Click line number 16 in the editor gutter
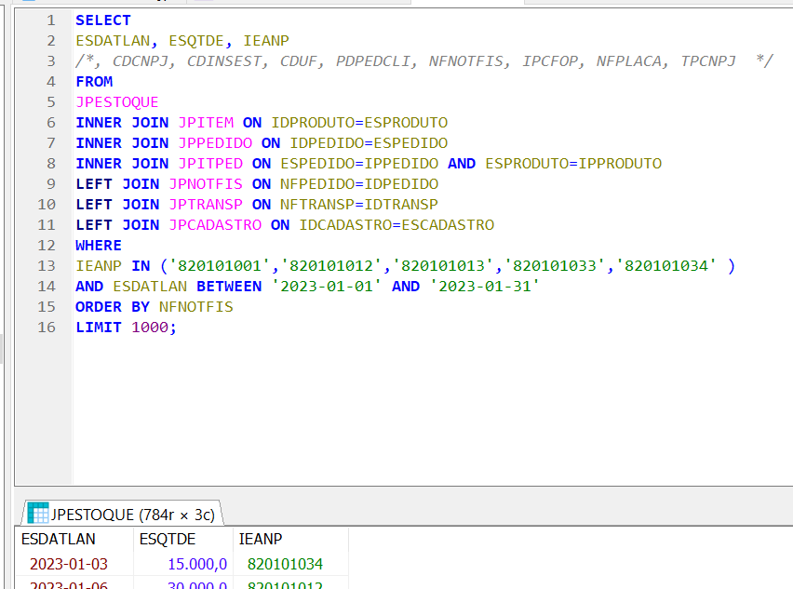 47,328
